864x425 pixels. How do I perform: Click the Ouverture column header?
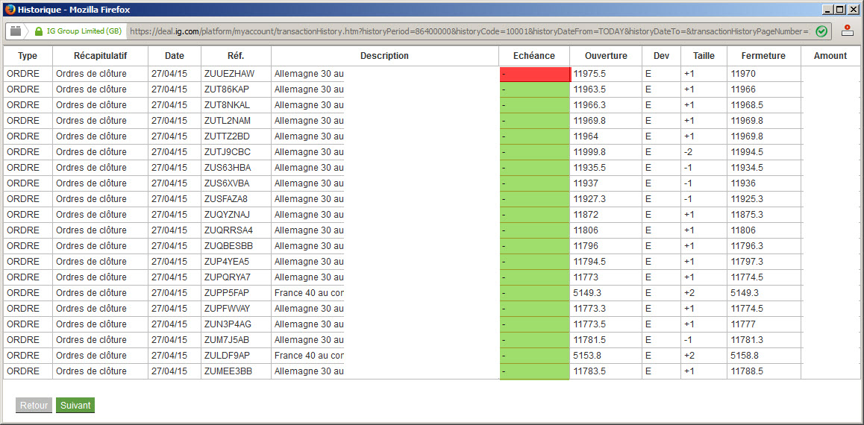pyautogui.click(x=606, y=56)
